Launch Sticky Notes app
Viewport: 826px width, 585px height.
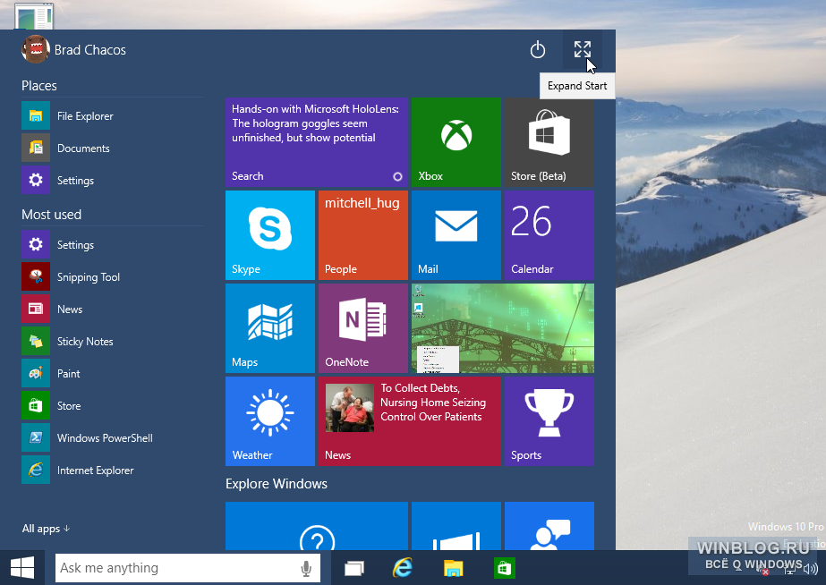[113, 341]
